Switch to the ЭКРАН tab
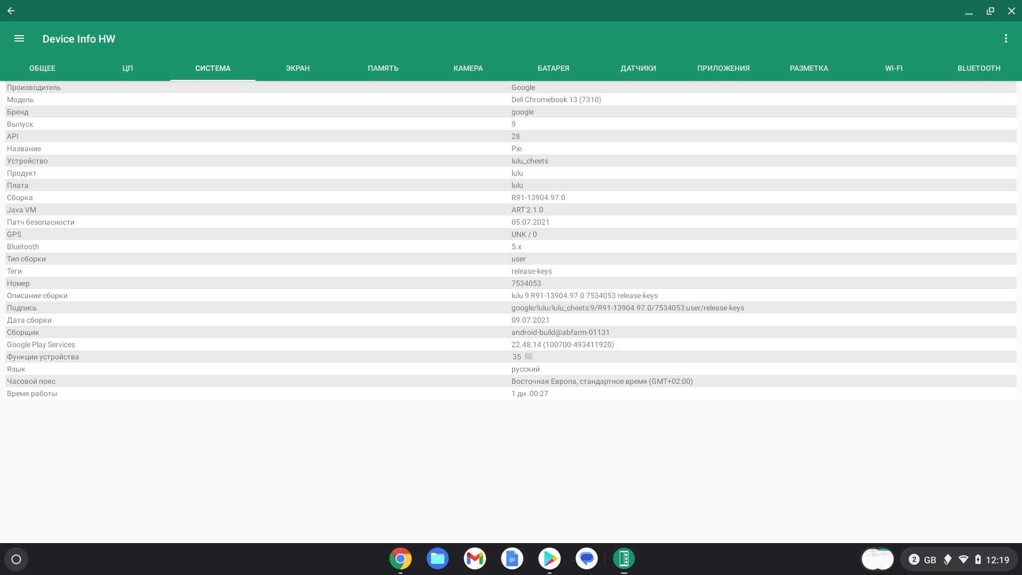 [298, 68]
